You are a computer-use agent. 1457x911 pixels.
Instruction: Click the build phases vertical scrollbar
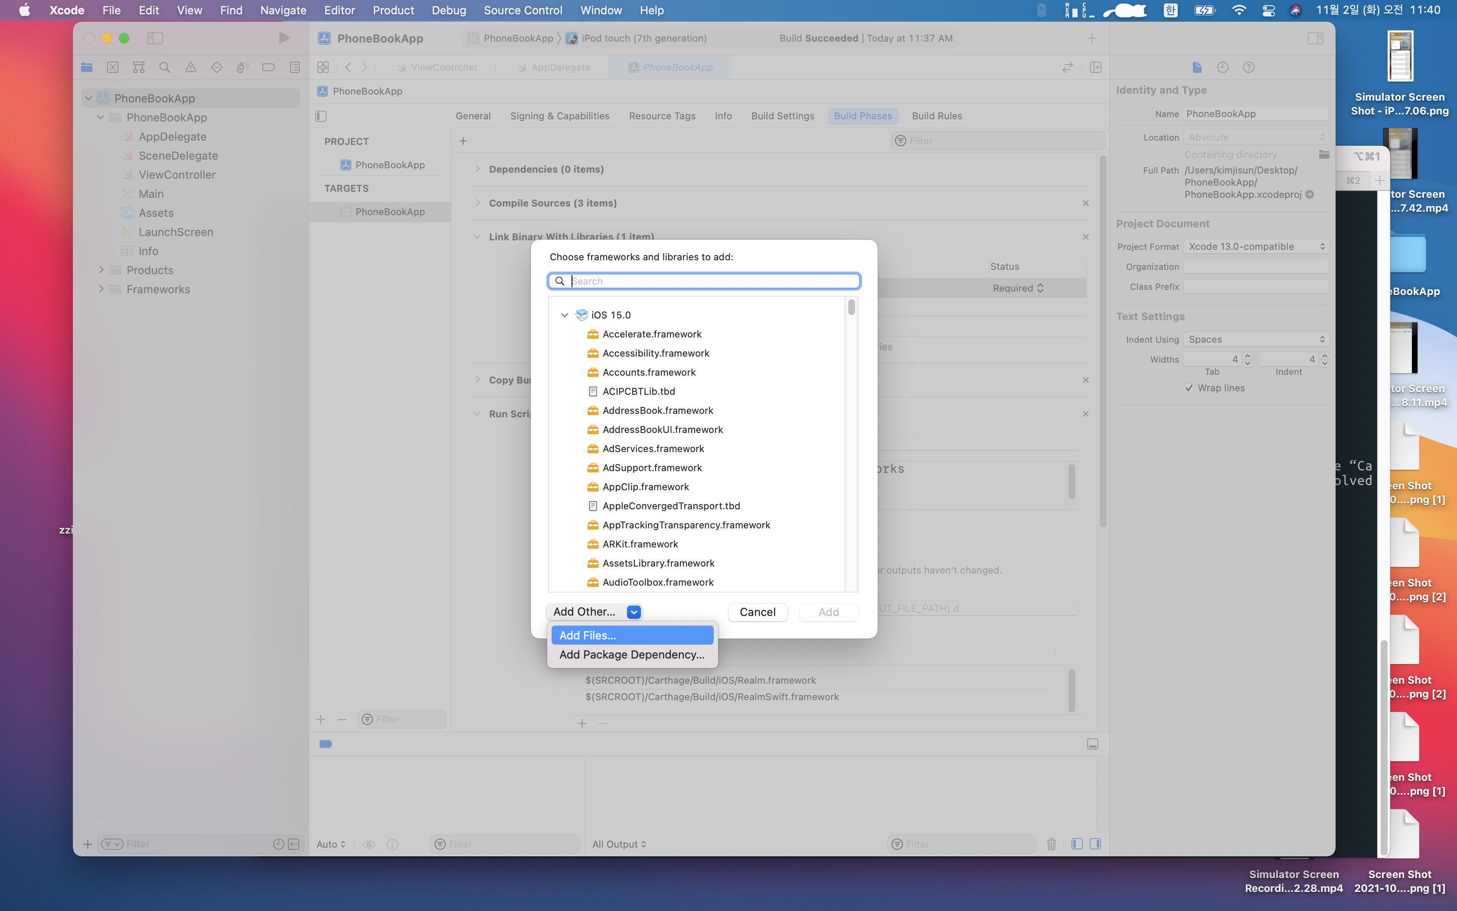pyautogui.click(x=1103, y=341)
